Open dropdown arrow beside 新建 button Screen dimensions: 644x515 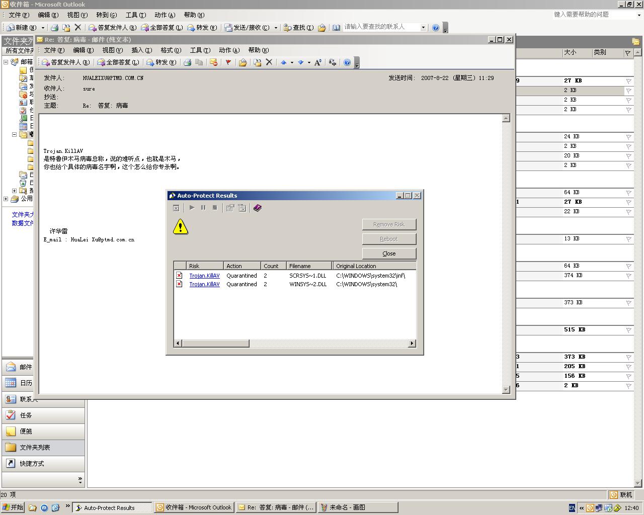43,28
